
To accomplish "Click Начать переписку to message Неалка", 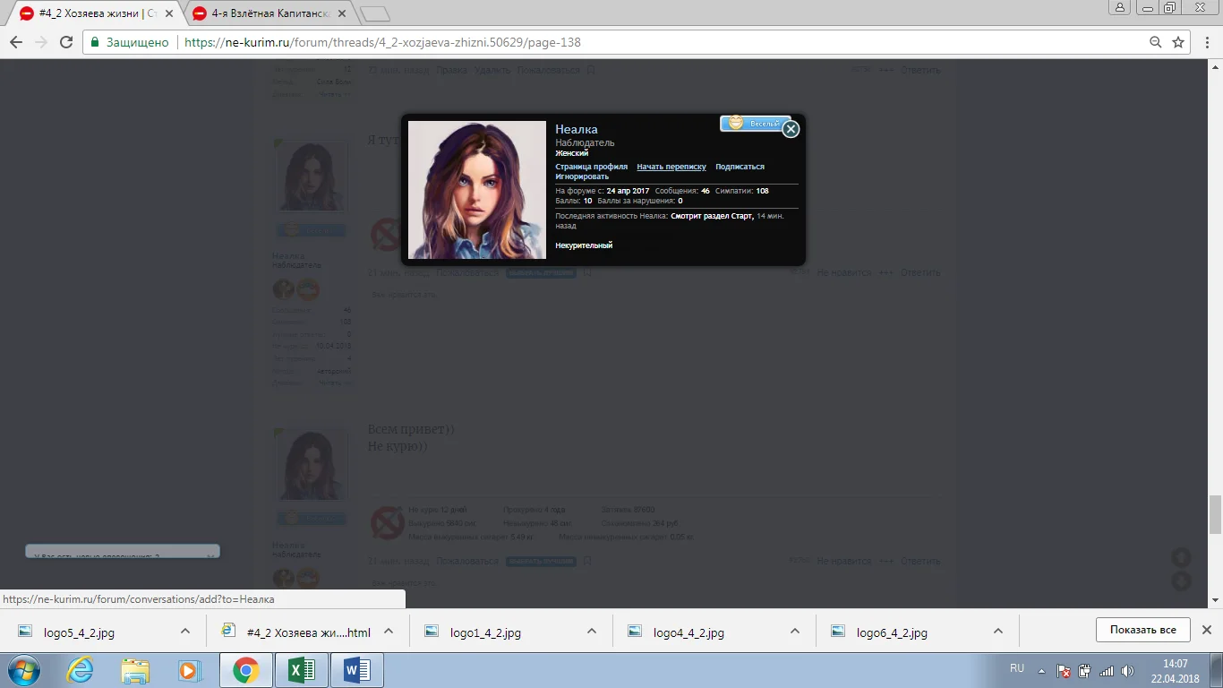I will pyautogui.click(x=671, y=167).
